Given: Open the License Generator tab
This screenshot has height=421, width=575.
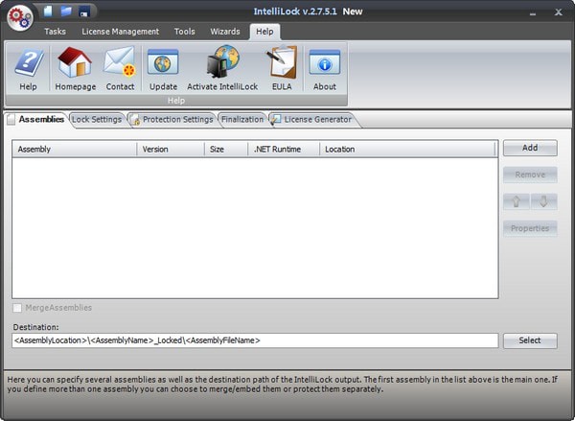Looking at the screenshot, I should (x=312, y=120).
